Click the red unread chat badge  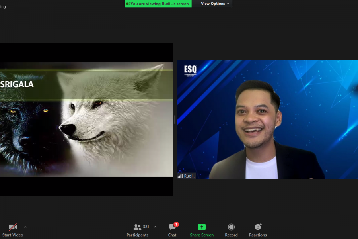[176, 224]
